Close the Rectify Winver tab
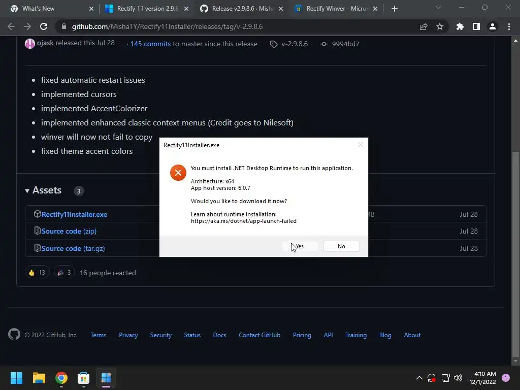This screenshot has width=520, height=390. [375, 9]
